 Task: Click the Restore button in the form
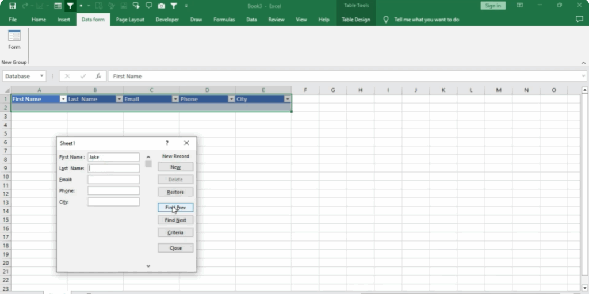pos(175,192)
